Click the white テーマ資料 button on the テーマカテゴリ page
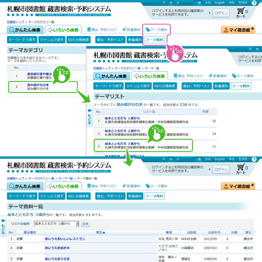This screenshot has width=262, height=262. [x=154, y=40]
